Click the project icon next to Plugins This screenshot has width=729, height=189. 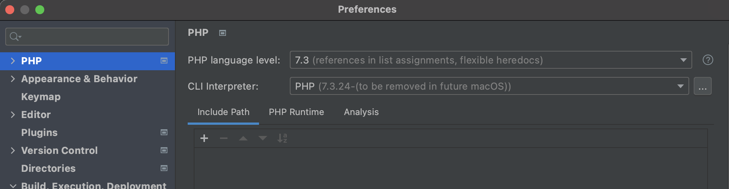click(x=164, y=133)
